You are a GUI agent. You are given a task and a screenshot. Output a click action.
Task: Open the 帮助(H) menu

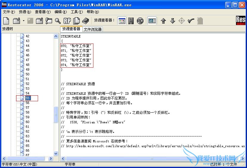pyautogui.click(x=93, y=12)
